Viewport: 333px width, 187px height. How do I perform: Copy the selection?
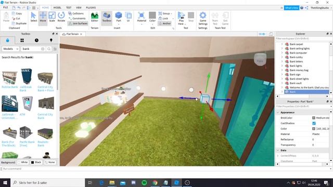tap(17, 14)
